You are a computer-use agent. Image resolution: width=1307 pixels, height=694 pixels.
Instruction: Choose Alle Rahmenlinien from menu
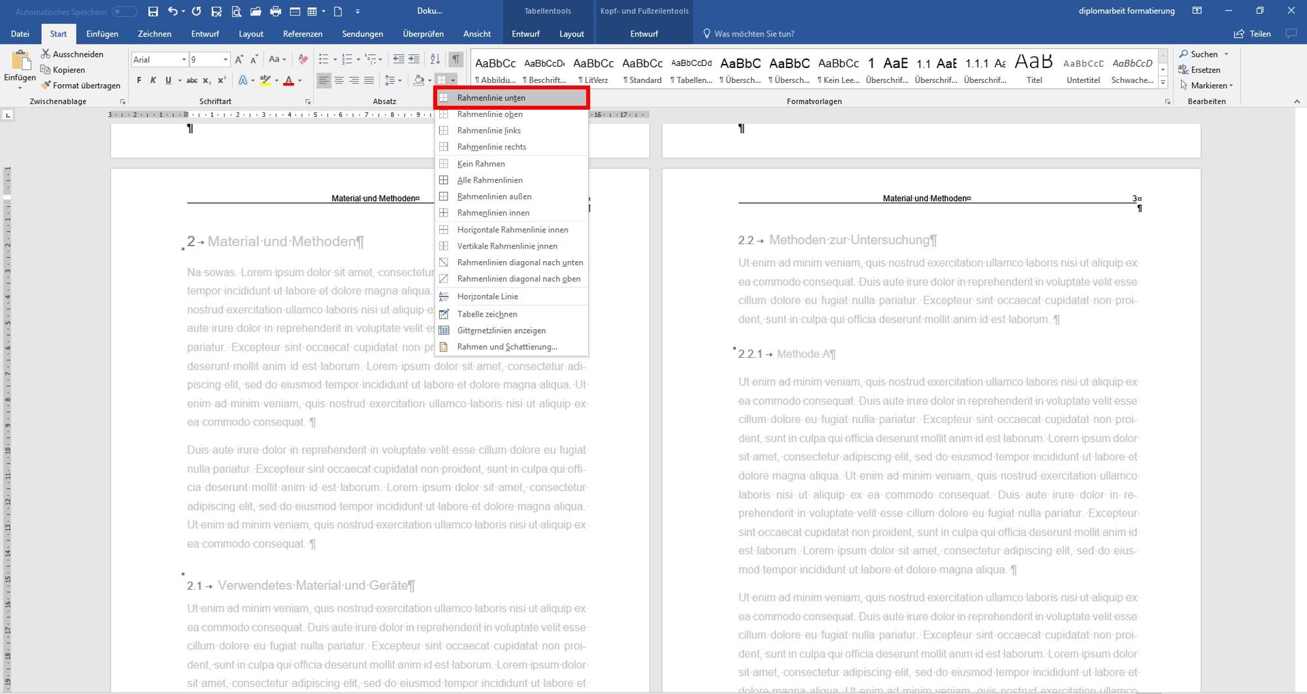click(512, 180)
